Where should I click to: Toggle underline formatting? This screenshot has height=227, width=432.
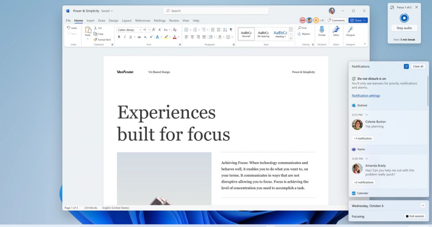[130, 37]
